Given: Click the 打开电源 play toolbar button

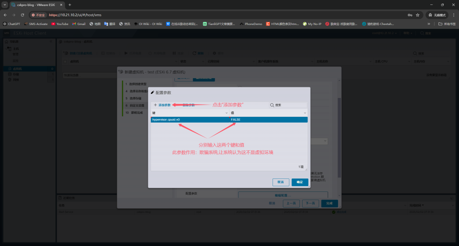Looking at the screenshot, I should (133, 53).
